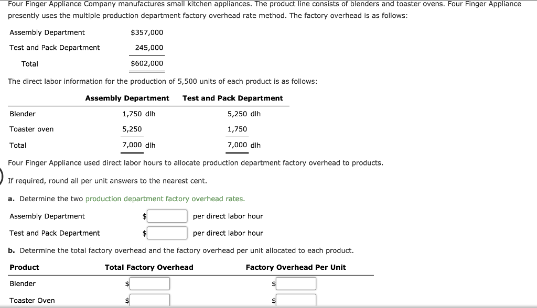This screenshot has height=308, width=537.
Task: Click the Blender Total Factory Overhead input box
Action: [150, 283]
